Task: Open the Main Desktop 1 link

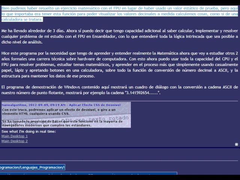Action: tap(15, 136)
